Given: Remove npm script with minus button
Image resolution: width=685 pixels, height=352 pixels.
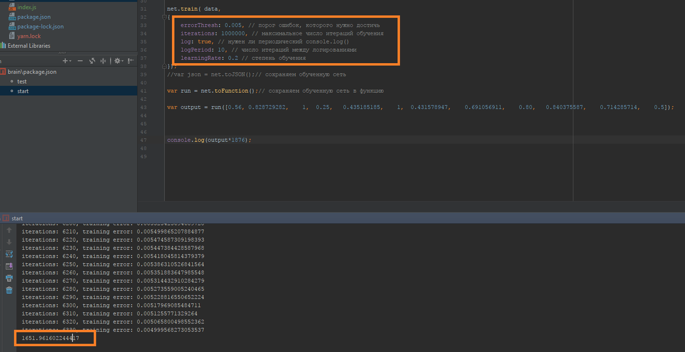Looking at the screenshot, I should (80, 60).
